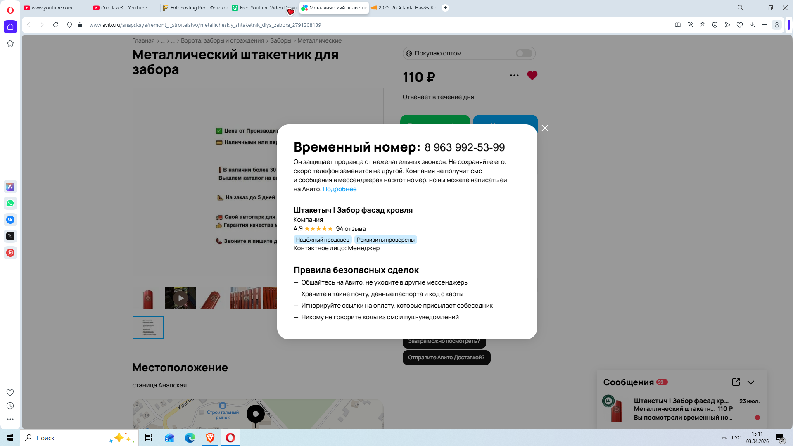Click the "Подробнее" link
Image resolution: width=793 pixels, height=446 pixels.
coord(339,189)
